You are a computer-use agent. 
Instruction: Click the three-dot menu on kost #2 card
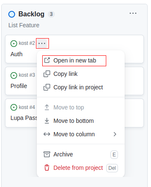tap(42, 44)
